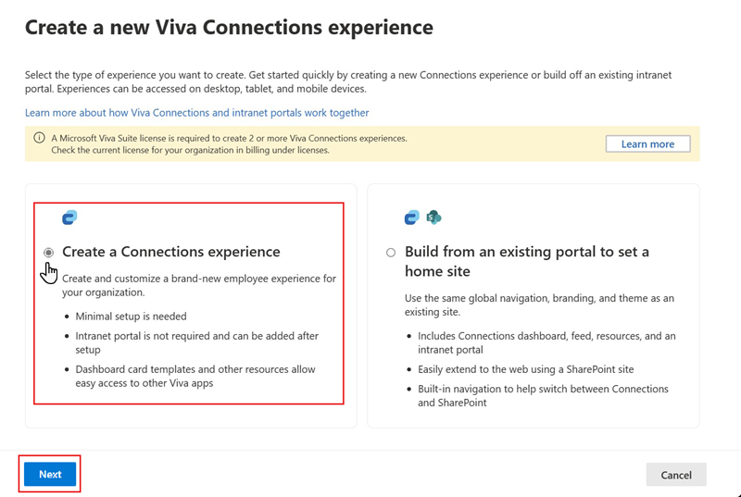The height and width of the screenshot is (497, 741).
Task: Click the Viva Connections icon beside SharePoint icon
Action: click(x=411, y=217)
